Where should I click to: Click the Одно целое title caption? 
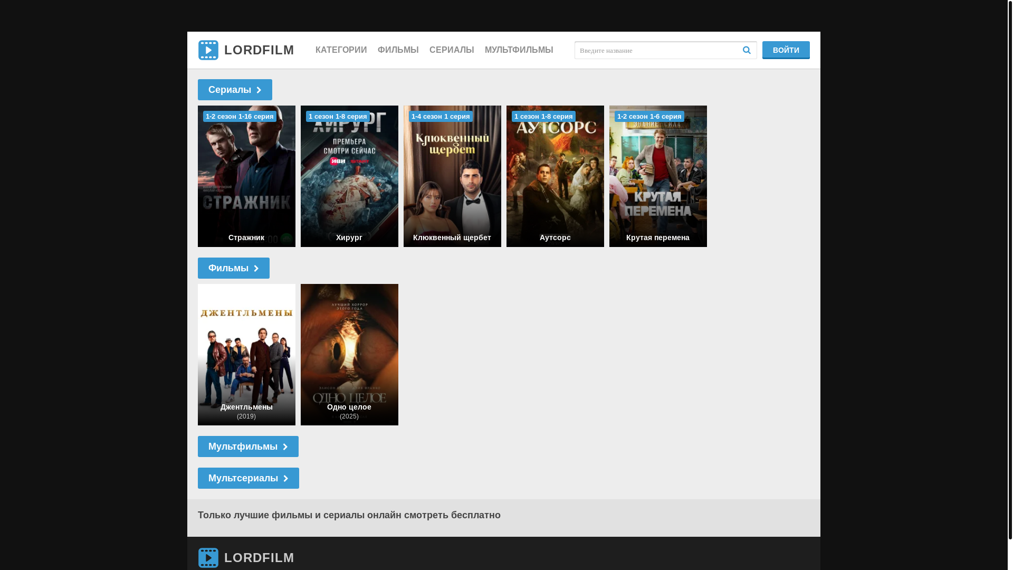(349, 407)
